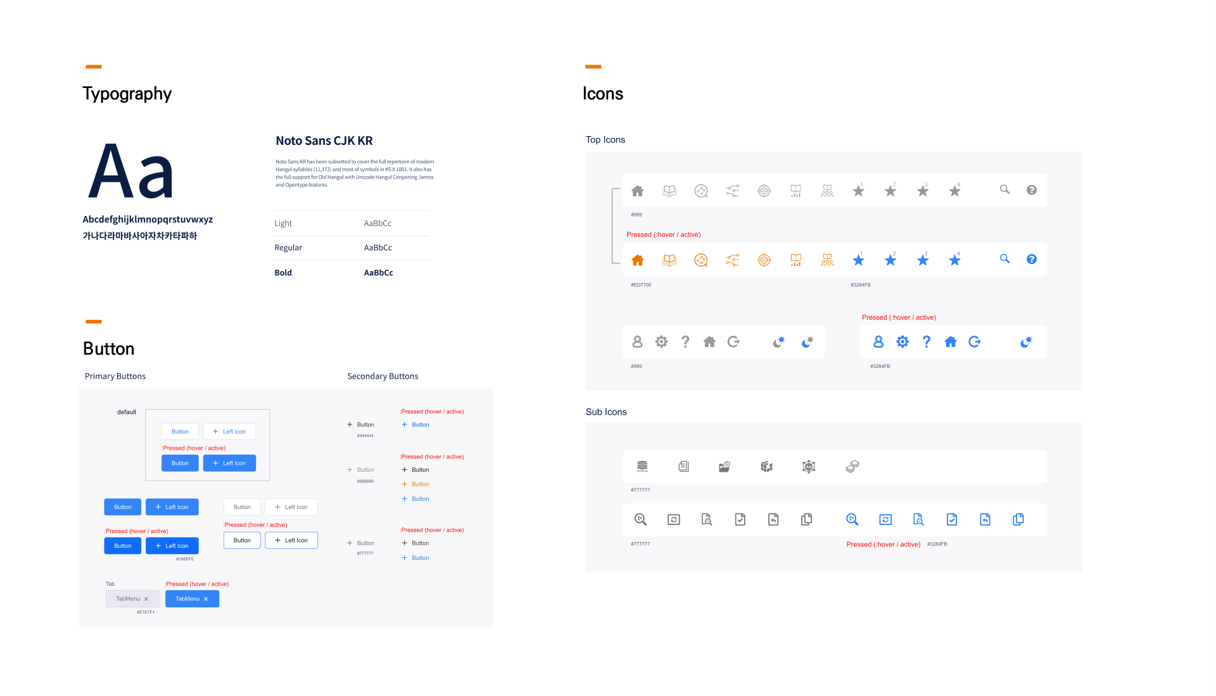Select the blue star numbered 4
1216x696 pixels.
pyautogui.click(x=954, y=259)
